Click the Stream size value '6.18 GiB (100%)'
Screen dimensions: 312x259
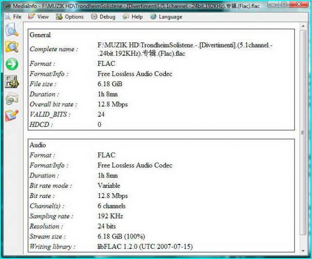(x=121, y=237)
